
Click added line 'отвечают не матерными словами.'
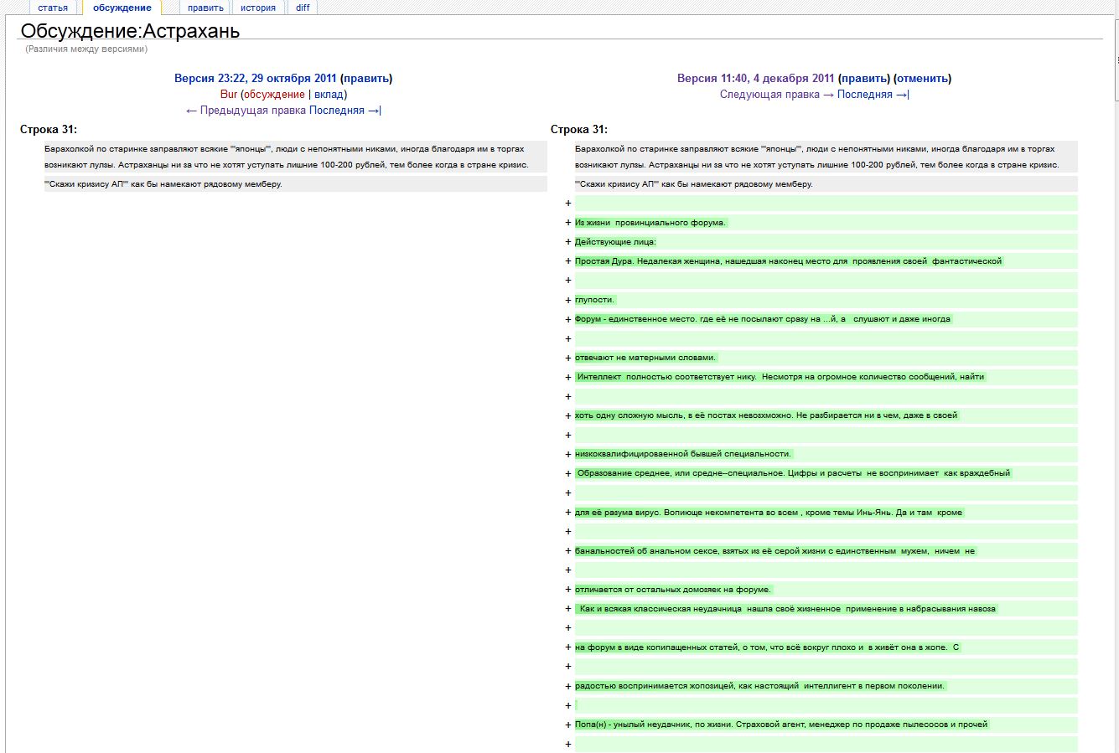826,358
